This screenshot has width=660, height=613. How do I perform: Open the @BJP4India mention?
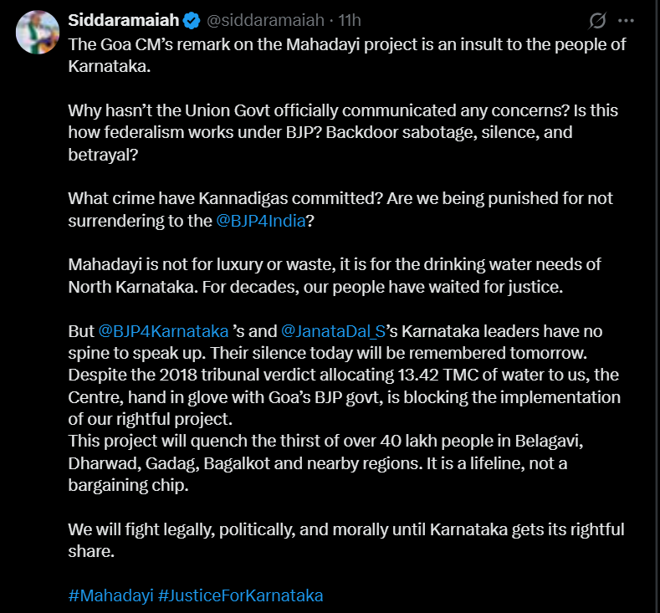pos(260,221)
